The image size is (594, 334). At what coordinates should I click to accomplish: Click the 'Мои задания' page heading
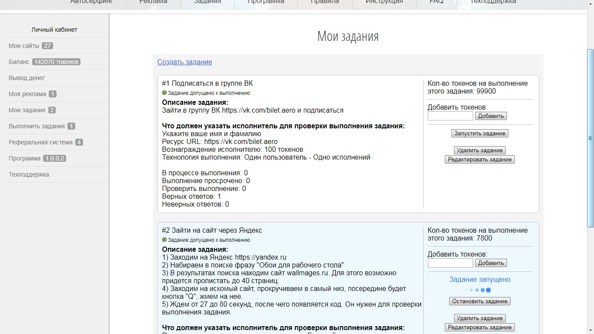348,36
